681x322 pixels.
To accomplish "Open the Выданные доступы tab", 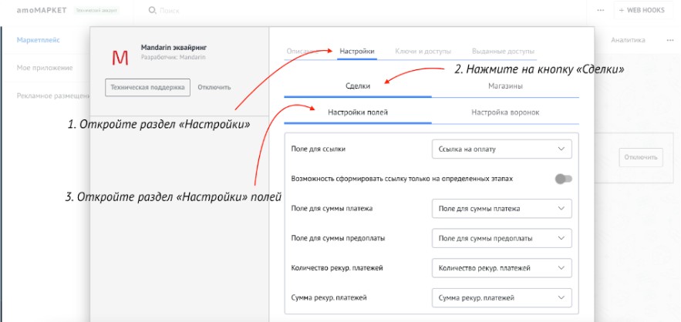I will pos(503,51).
